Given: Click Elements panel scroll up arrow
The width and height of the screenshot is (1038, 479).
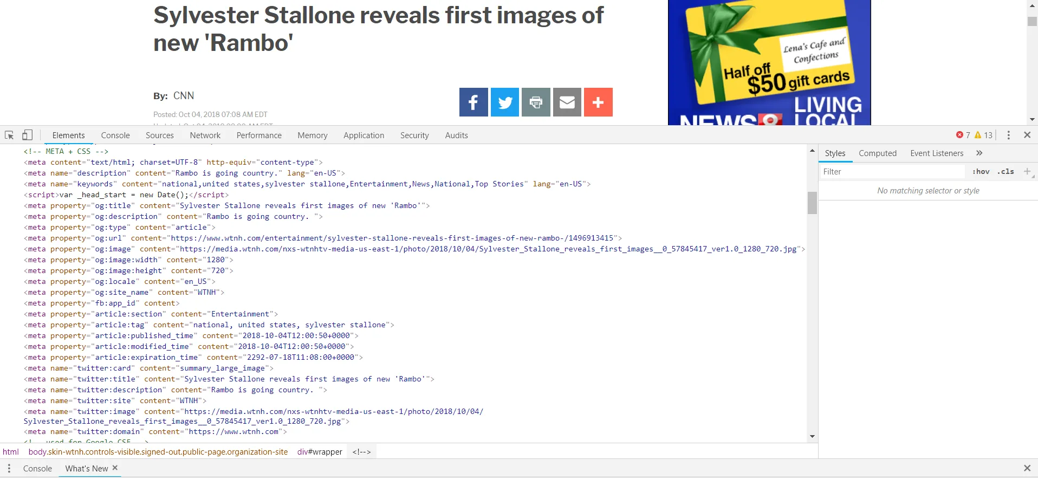Looking at the screenshot, I should click(812, 151).
